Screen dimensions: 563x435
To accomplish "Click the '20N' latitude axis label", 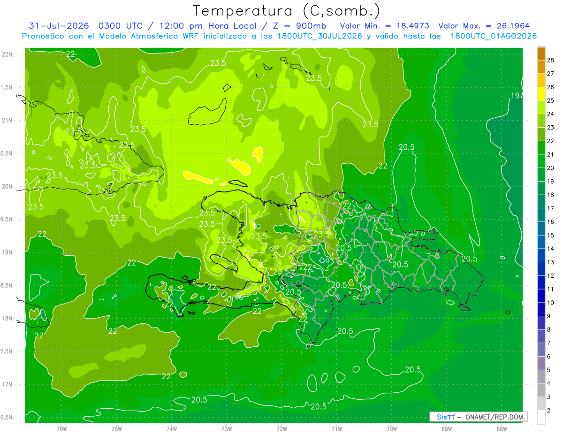I will pyautogui.click(x=7, y=186).
